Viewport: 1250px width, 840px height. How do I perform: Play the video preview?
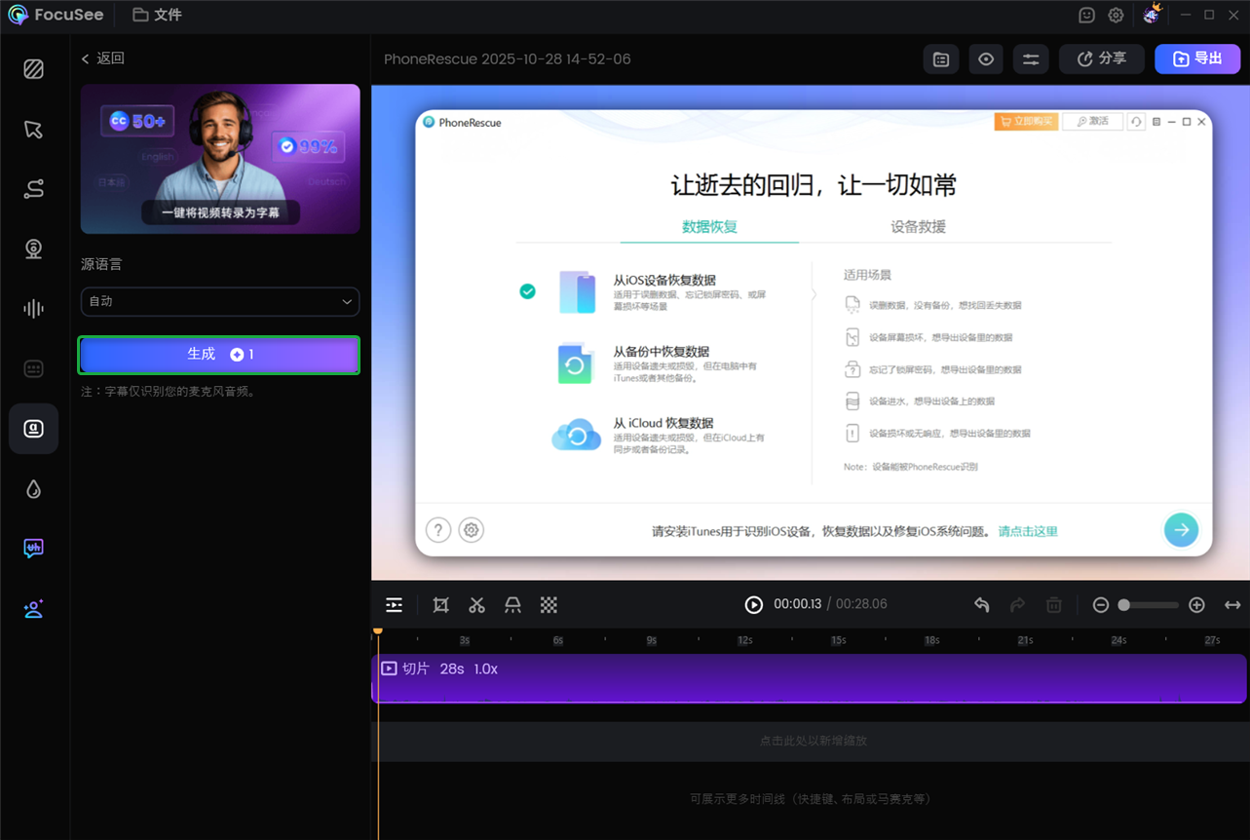pos(753,605)
